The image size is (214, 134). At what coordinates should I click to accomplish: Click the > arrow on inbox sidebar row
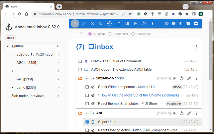coord(58,46)
